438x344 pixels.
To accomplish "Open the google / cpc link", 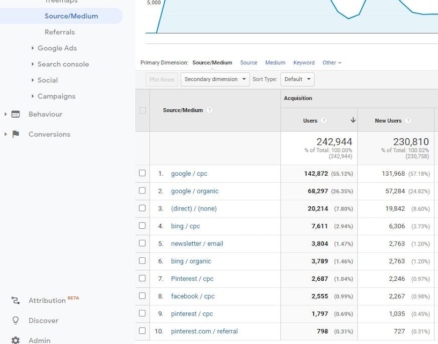I will (x=189, y=174).
